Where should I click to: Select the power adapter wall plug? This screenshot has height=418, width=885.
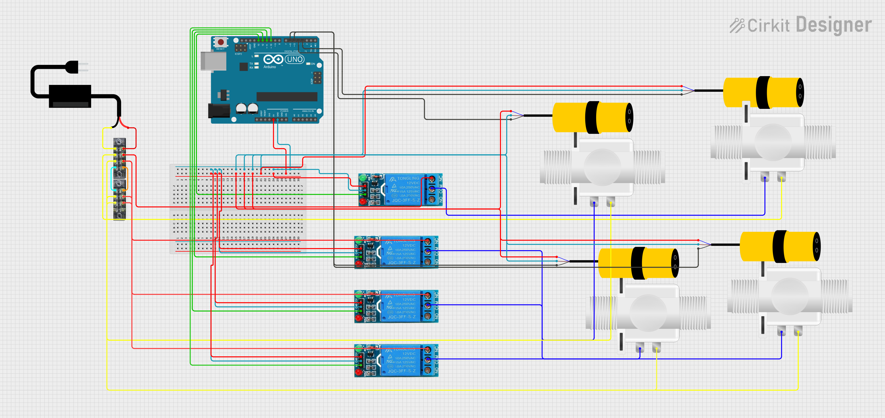[x=77, y=67]
